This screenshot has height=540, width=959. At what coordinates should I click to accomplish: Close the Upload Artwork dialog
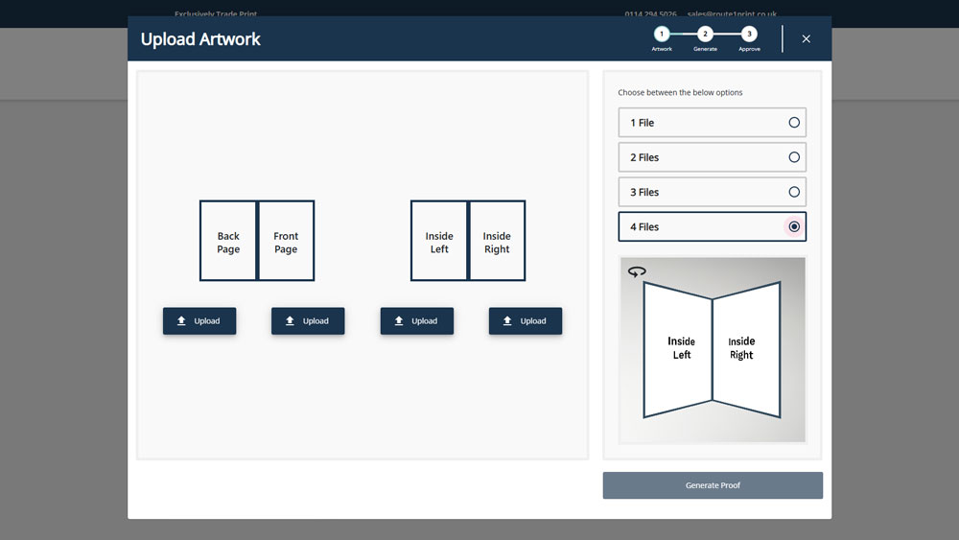coord(806,39)
